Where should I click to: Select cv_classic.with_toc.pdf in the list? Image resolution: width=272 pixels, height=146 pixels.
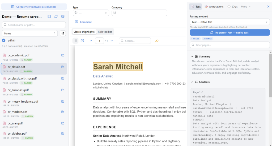click(x=34, y=80)
